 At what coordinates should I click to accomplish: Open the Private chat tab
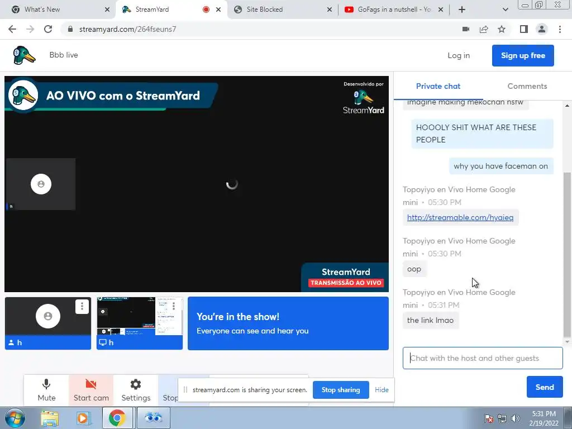(x=438, y=87)
